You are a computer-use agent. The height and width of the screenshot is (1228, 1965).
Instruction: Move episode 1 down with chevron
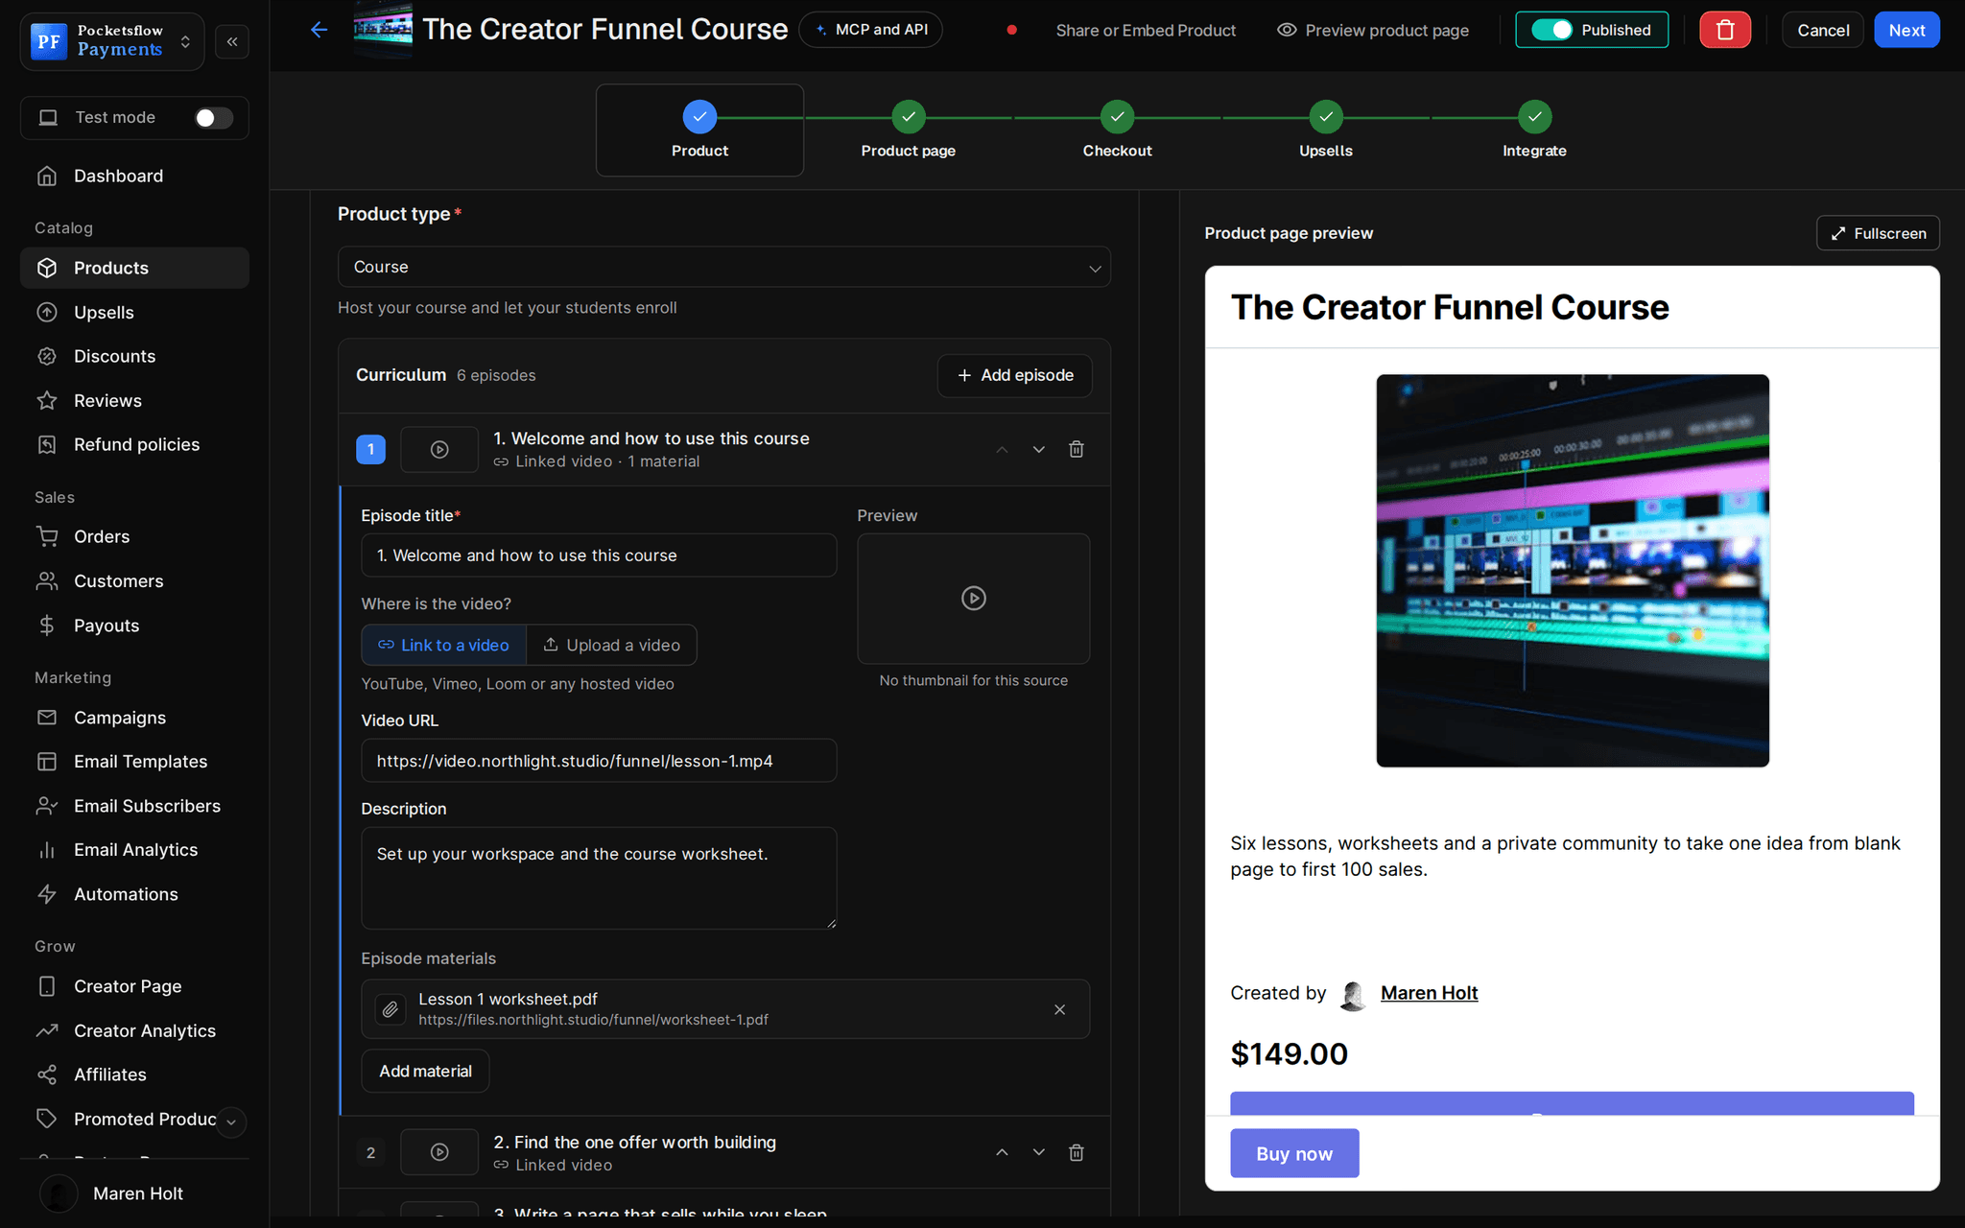pyautogui.click(x=1038, y=449)
